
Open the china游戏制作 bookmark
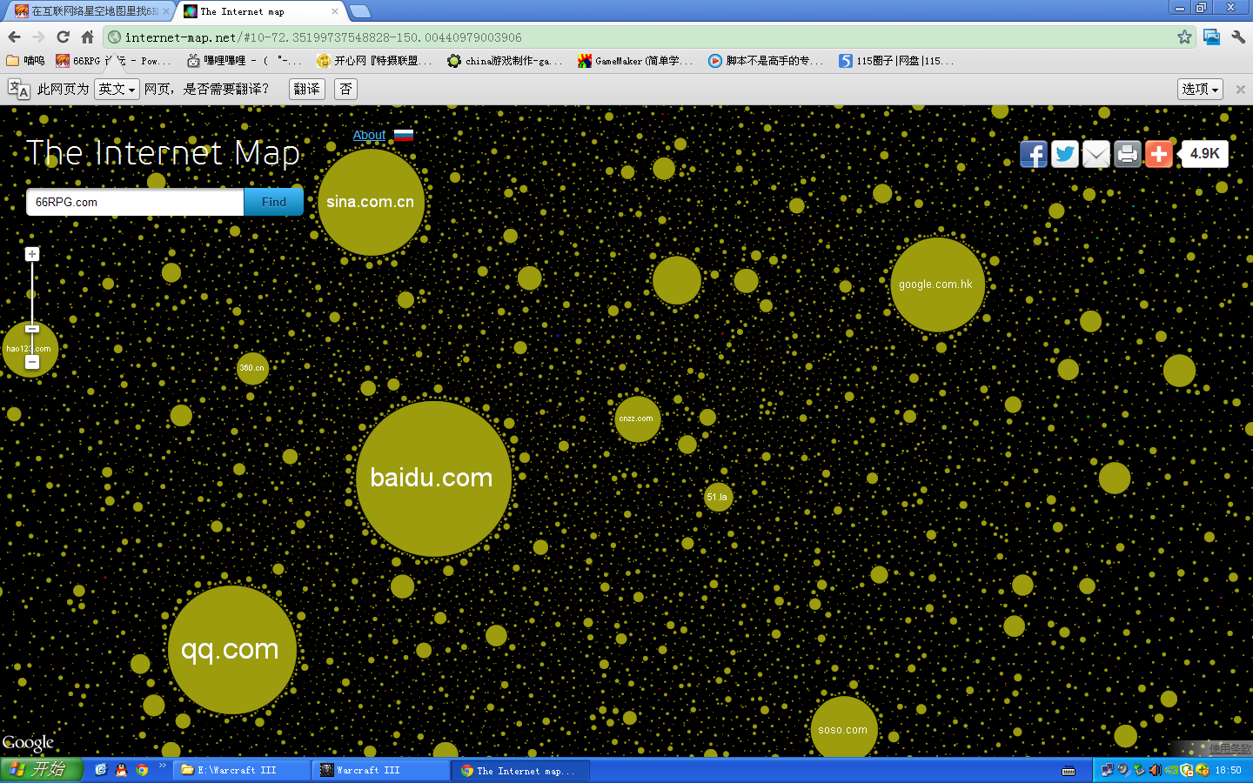click(x=505, y=61)
